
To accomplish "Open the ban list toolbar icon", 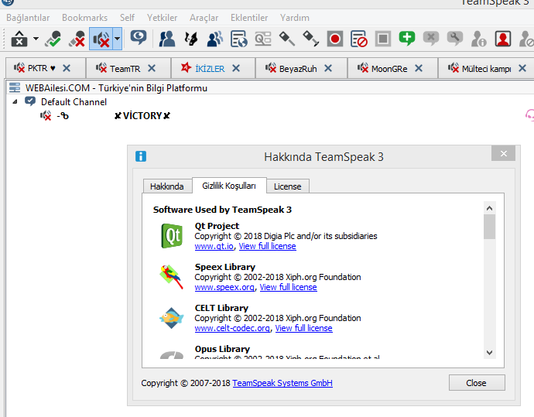I will (x=359, y=39).
